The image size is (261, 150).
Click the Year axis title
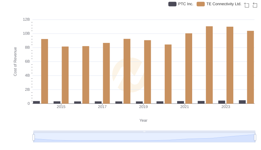(x=143, y=120)
